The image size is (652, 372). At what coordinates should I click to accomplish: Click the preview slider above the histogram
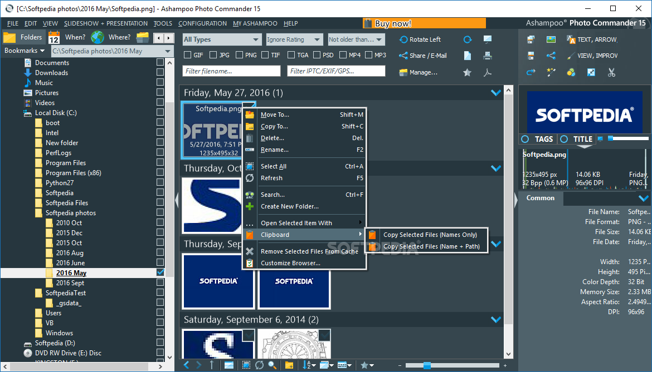(x=628, y=138)
